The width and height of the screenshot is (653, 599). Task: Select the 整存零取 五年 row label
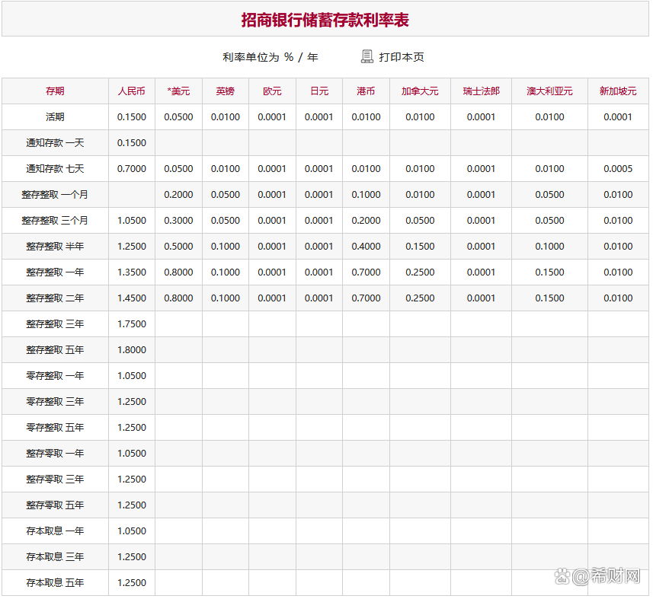(55, 505)
